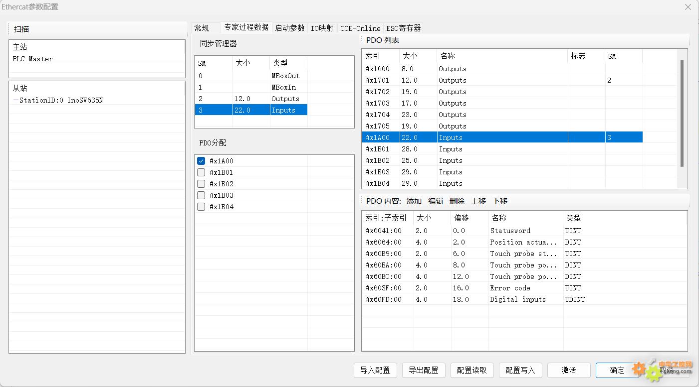The image size is (699, 387).
Task: Click 添加 in the PDO content toolbar
Action: 414,201
